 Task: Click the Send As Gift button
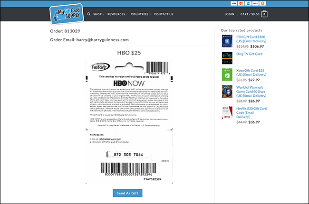pyautogui.click(x=127, y=193)
